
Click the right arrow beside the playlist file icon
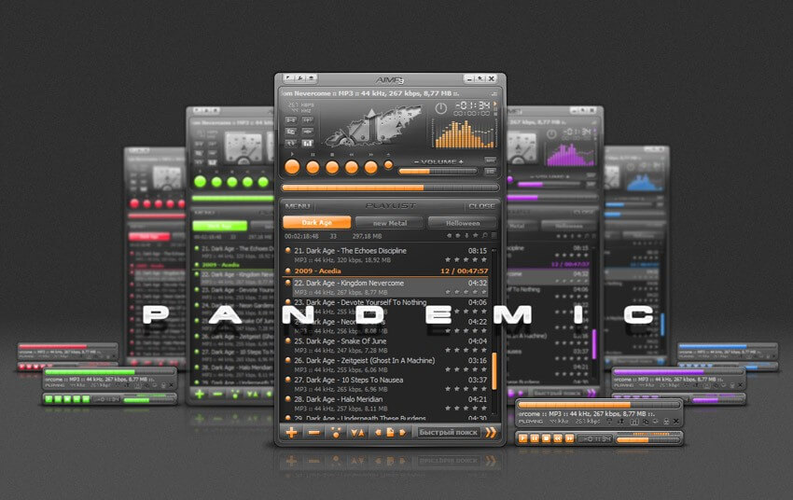point(403,433)
